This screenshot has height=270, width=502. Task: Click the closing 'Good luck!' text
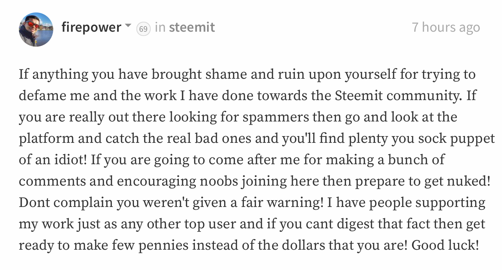coord(445,245)
